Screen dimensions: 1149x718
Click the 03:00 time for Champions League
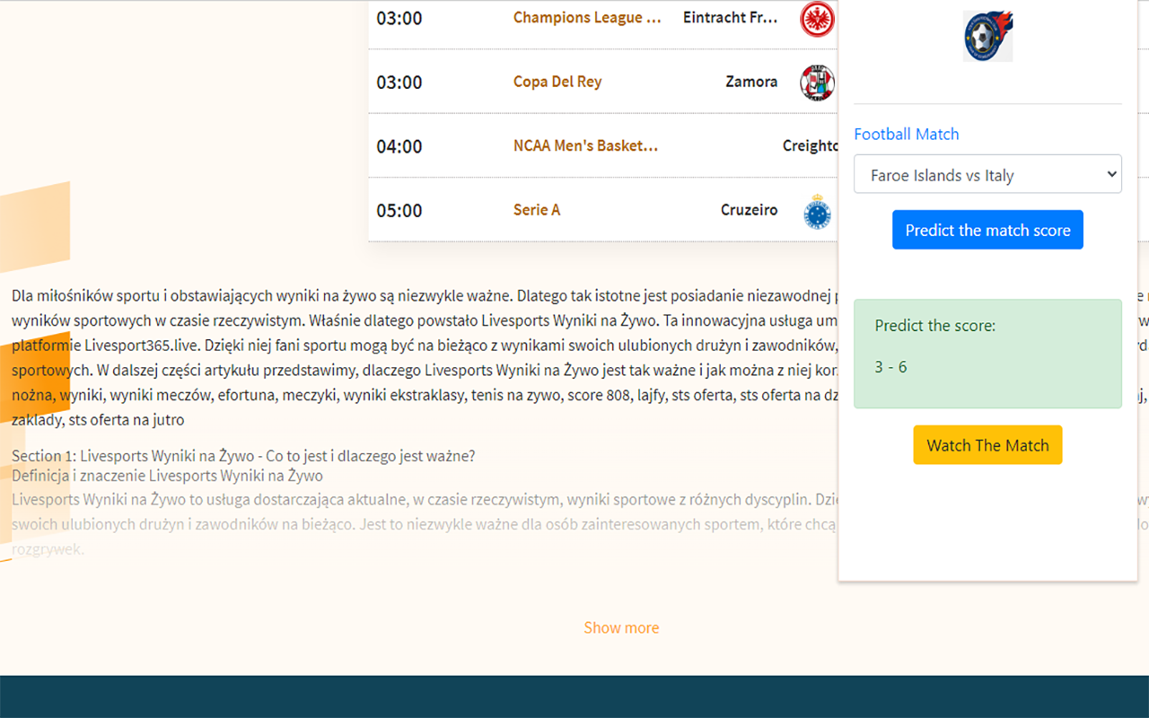[399, 18]
